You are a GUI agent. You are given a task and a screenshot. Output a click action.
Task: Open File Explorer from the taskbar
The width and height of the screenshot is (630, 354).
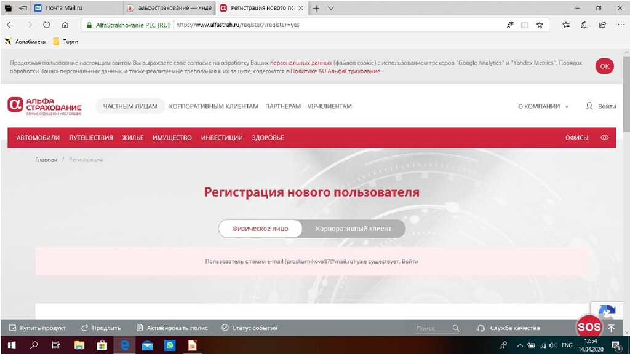pyautogui.click(x=79, y=345)
